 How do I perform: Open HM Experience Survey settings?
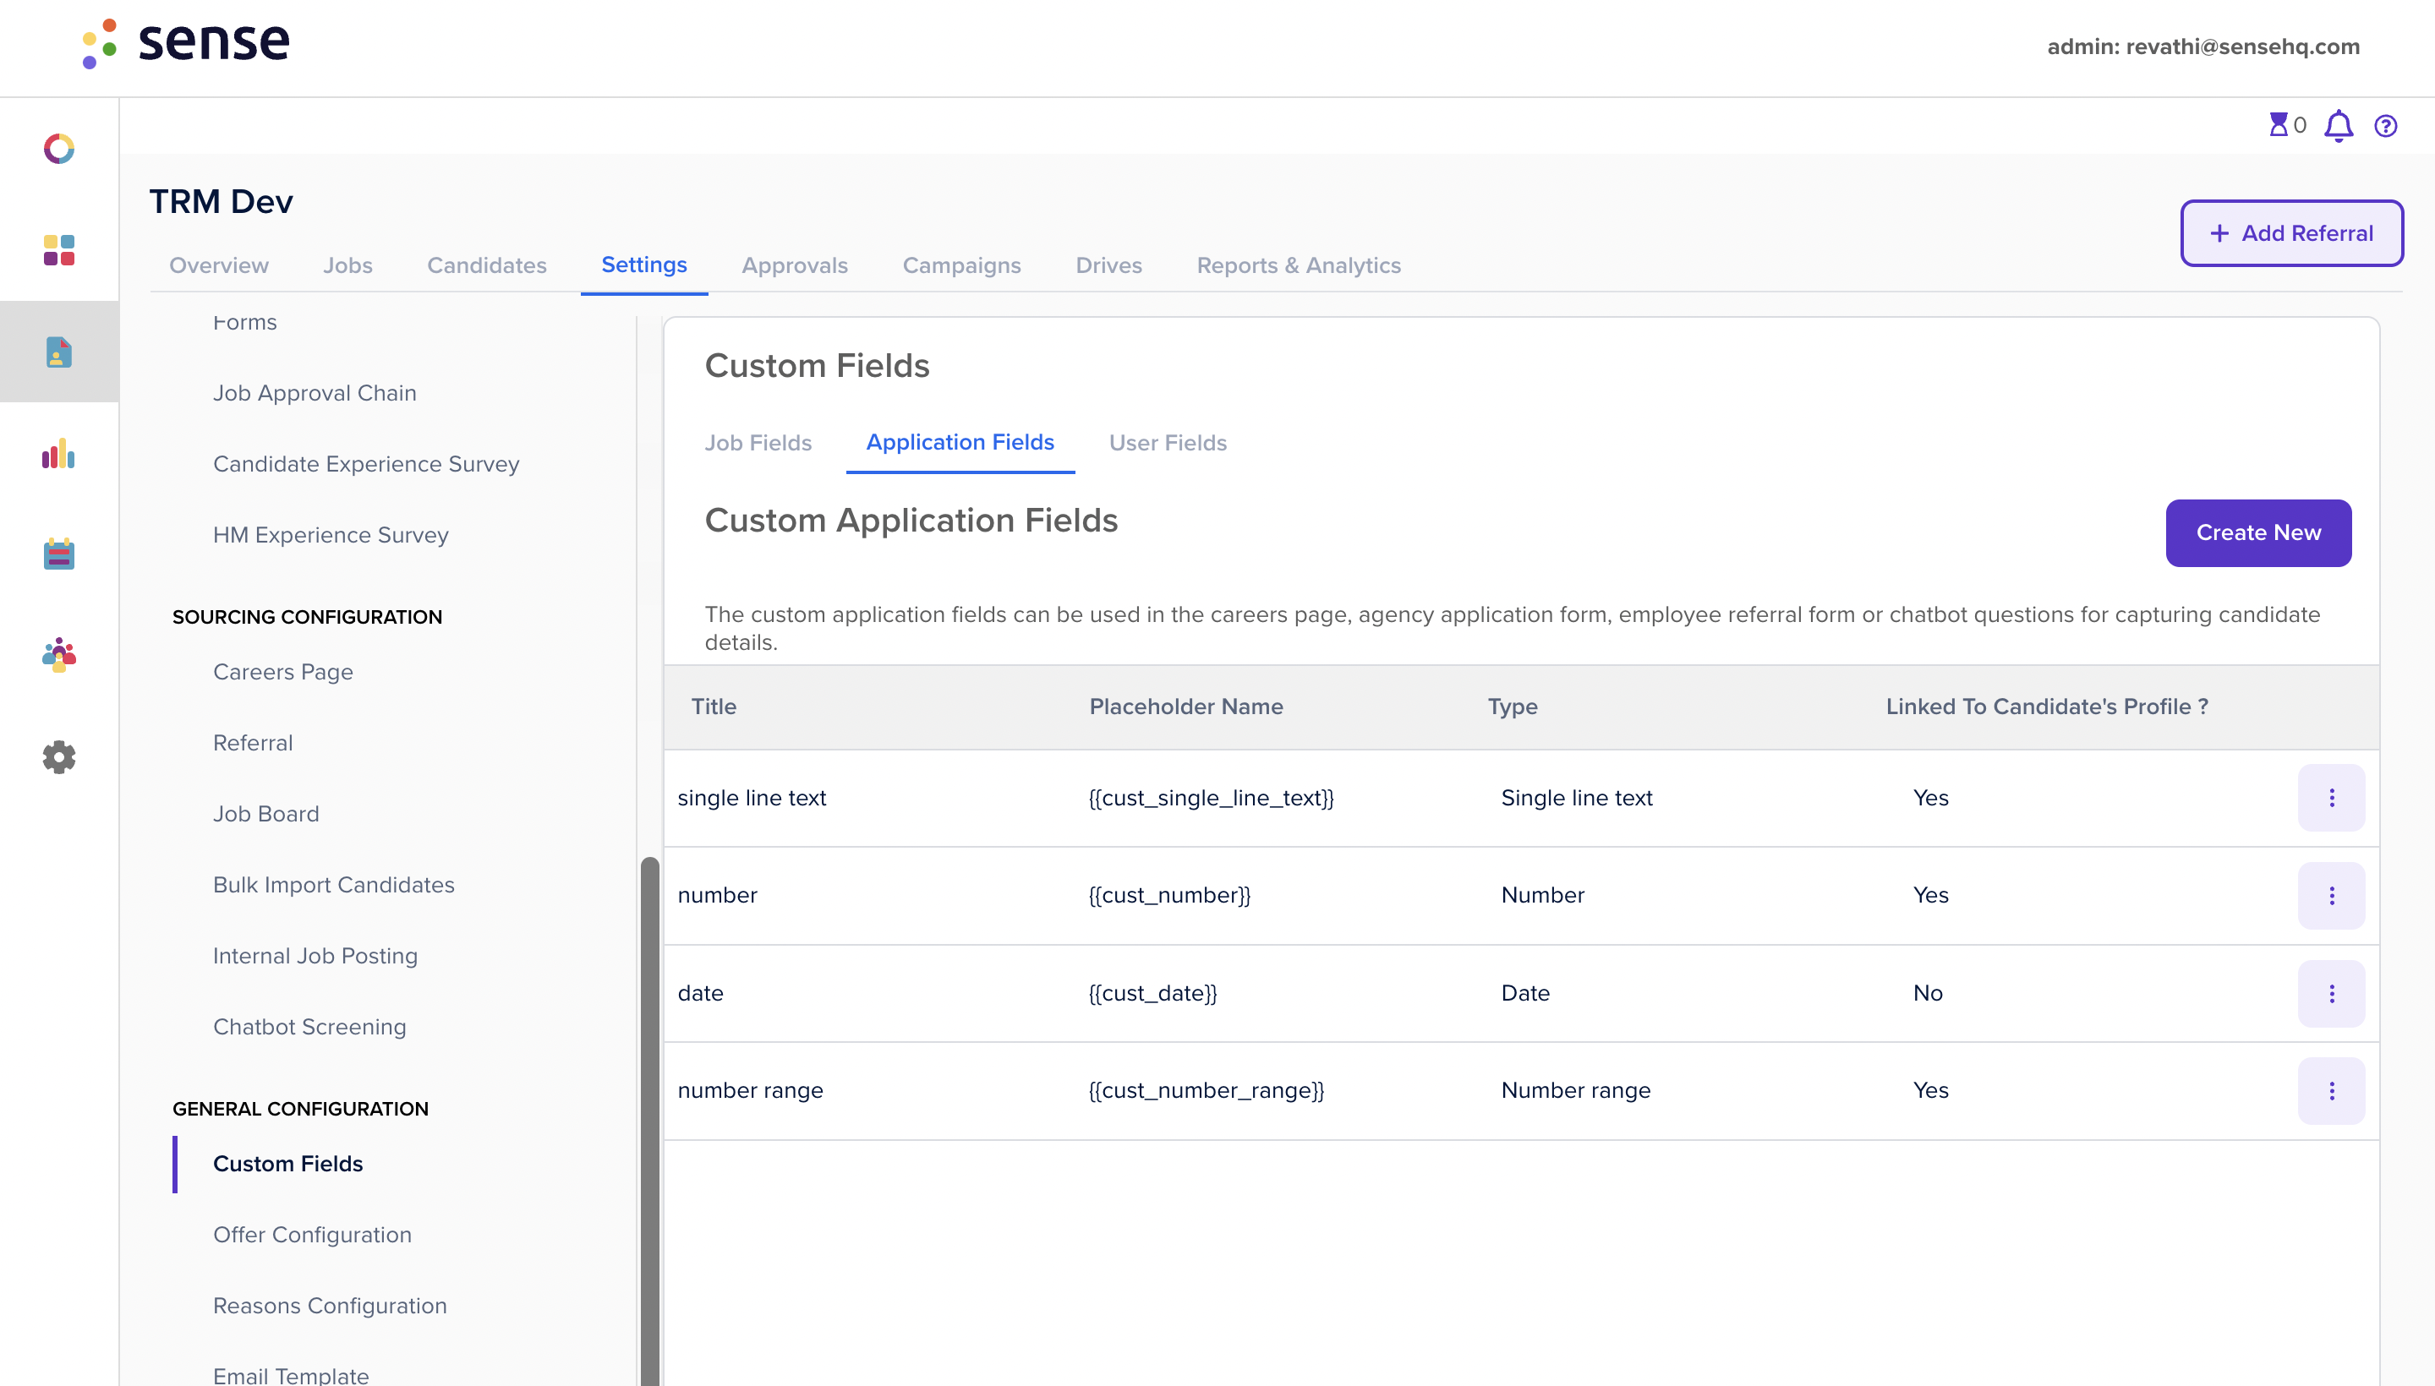point(331,535)
